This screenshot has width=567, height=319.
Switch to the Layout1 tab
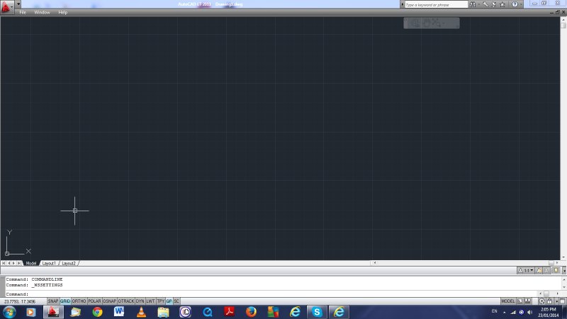click(x=49, y=263)
